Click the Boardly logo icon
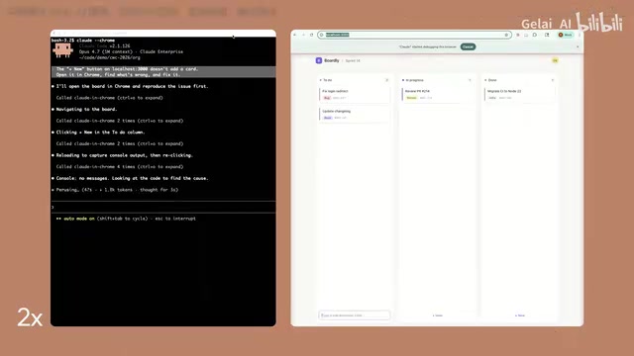This screenshot has width=634, height=356. pos(319,60)
